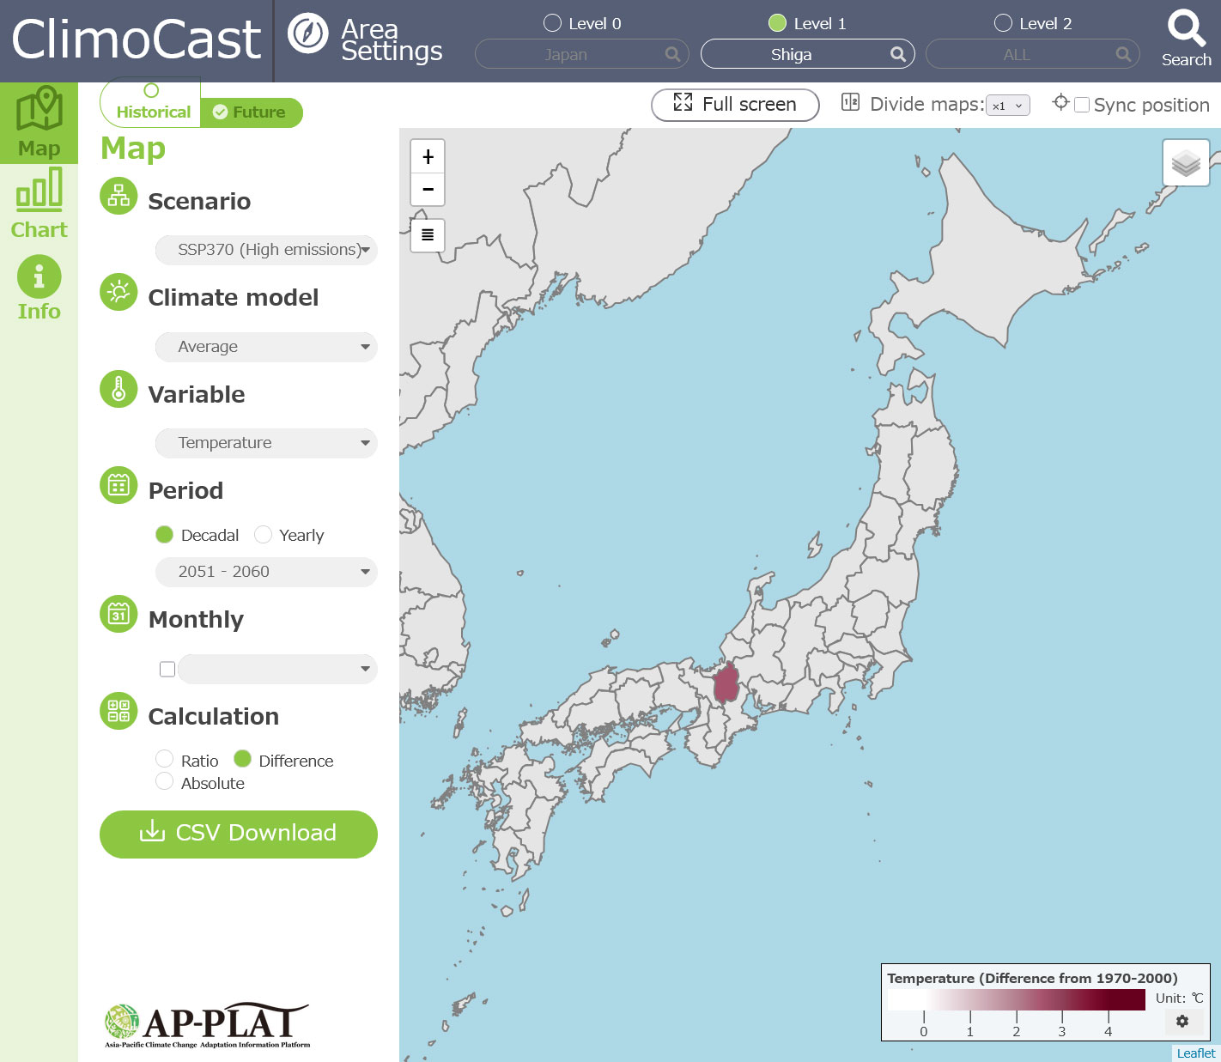Viewport: 1221px width, 1062px height.
Task: Switch to the Historical tab
Action: pos(150,102)
